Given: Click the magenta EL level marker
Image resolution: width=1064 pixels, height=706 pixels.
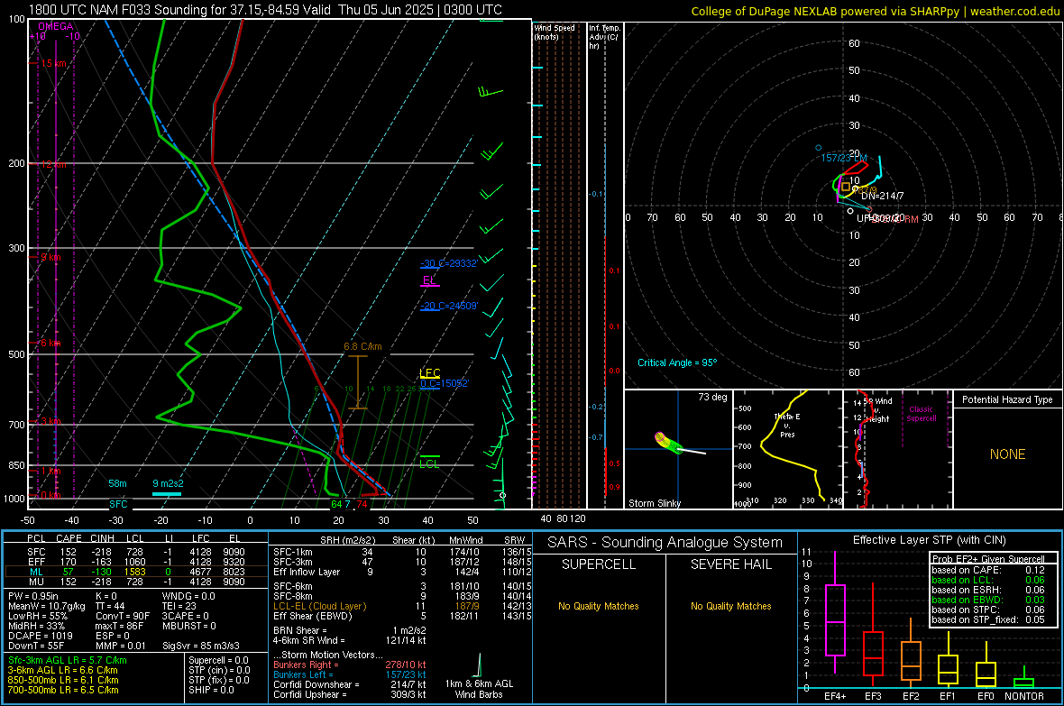Looking at the screenshot, I should point(429,280).
